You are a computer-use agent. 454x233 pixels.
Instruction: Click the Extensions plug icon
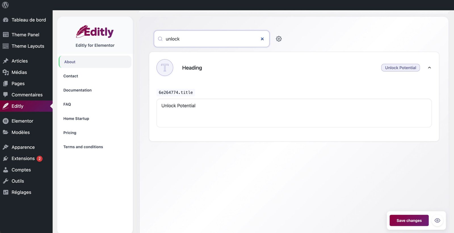click(6, 158)
